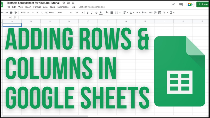Open the Edit menu

pos(14,7)
